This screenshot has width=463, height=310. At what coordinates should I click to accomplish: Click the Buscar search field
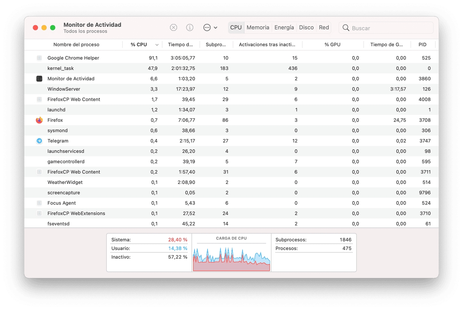pyautogui.click(x=390, y=28)
